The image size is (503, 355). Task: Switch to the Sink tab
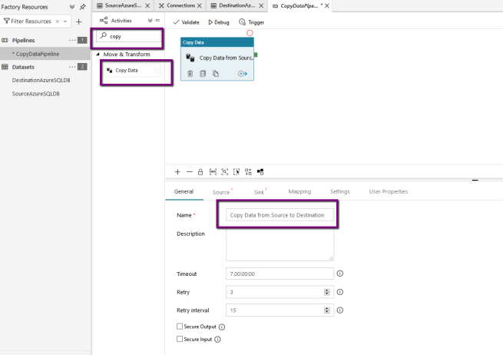259,191
